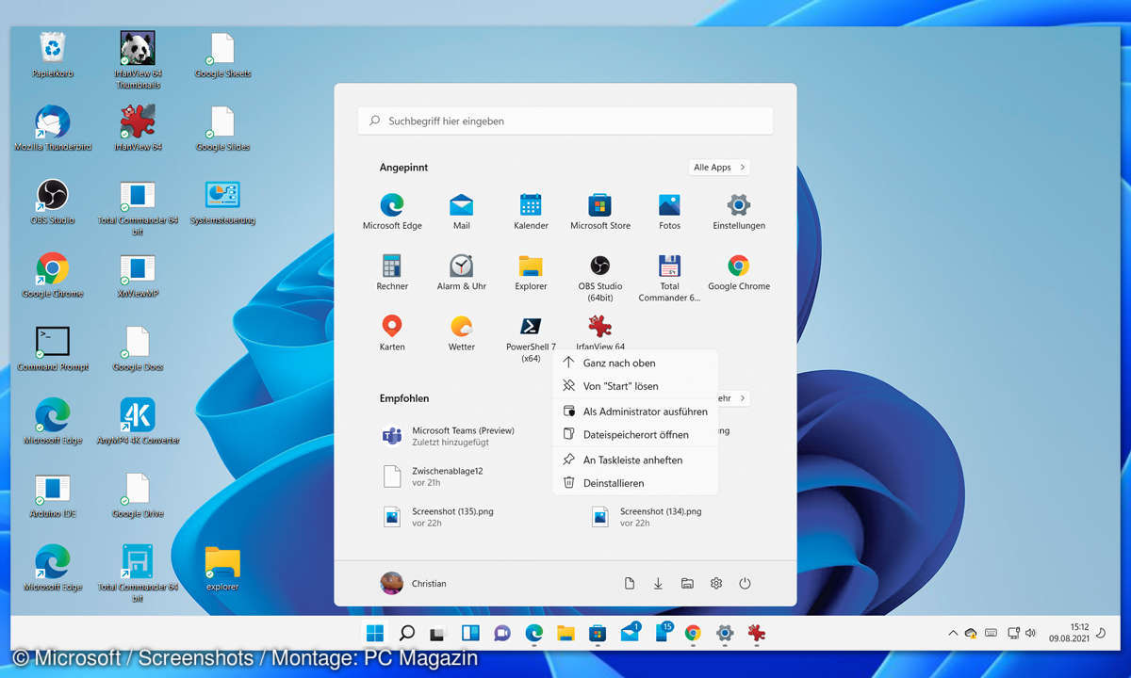Launch the Rechner app
The image size is (1131, 678).
[392, 272]
